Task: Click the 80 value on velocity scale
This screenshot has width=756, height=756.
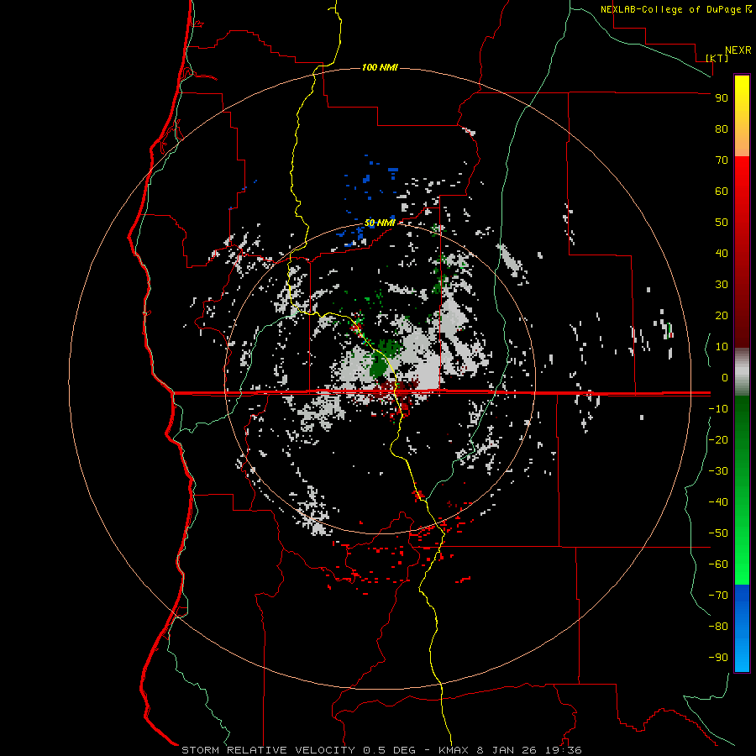Action: (722, 129)
